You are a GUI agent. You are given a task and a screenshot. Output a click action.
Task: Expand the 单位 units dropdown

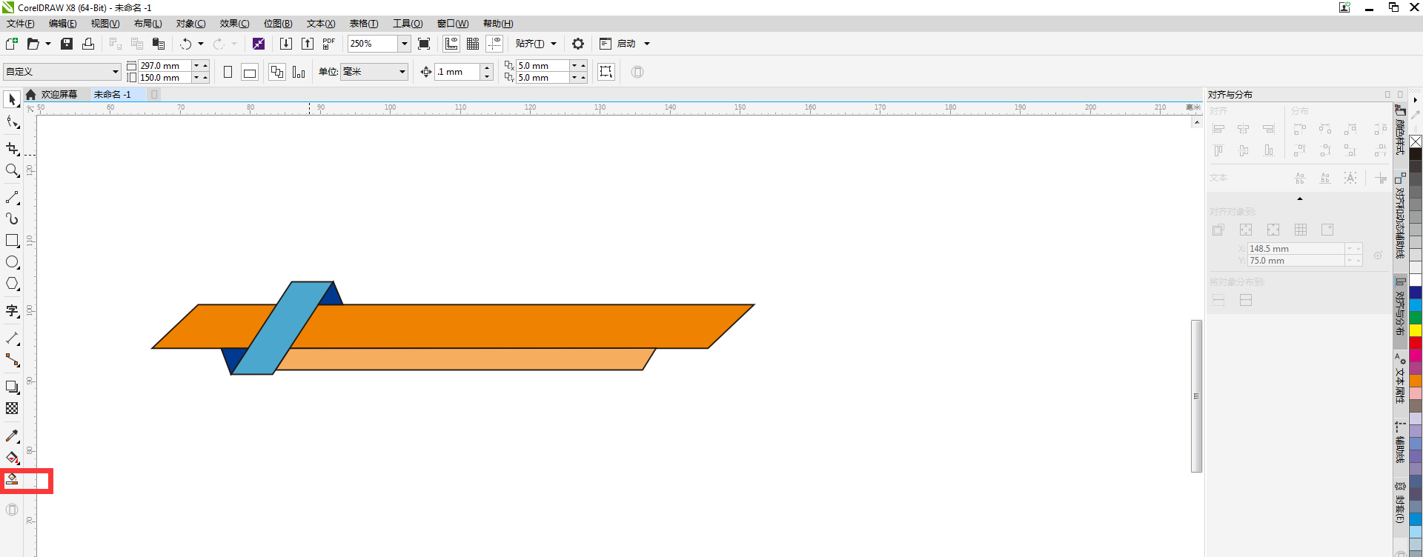pos(402,72)
